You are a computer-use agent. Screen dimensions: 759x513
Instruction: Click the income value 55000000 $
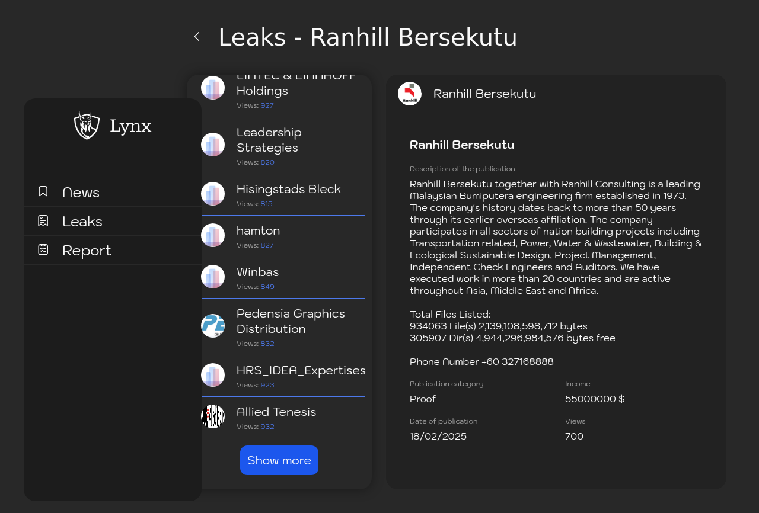(595, 399)
